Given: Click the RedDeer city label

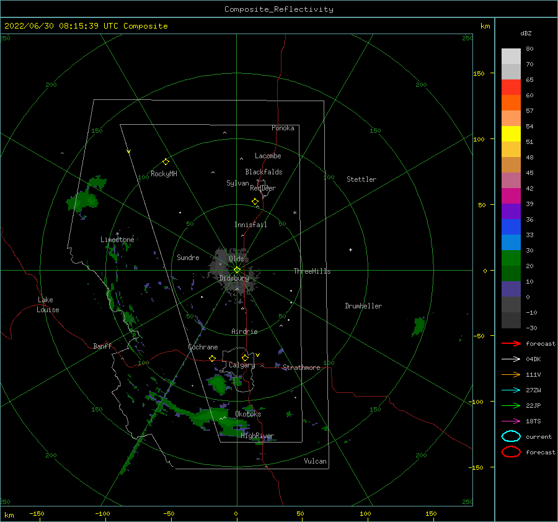Looking at the screenshot, I should pos(263,188).
